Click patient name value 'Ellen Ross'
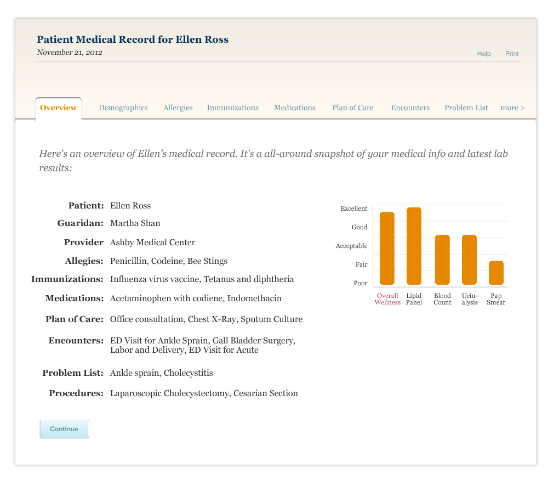This screenshot has height=485, width=548. 130,206
